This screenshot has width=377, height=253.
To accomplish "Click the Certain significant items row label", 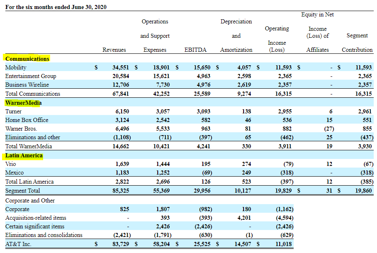I will point(35,227).
